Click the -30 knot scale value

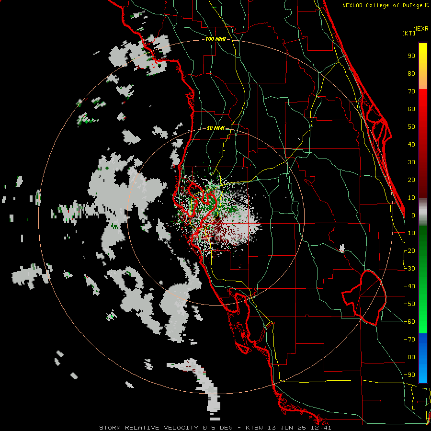[x=409, y=269]
